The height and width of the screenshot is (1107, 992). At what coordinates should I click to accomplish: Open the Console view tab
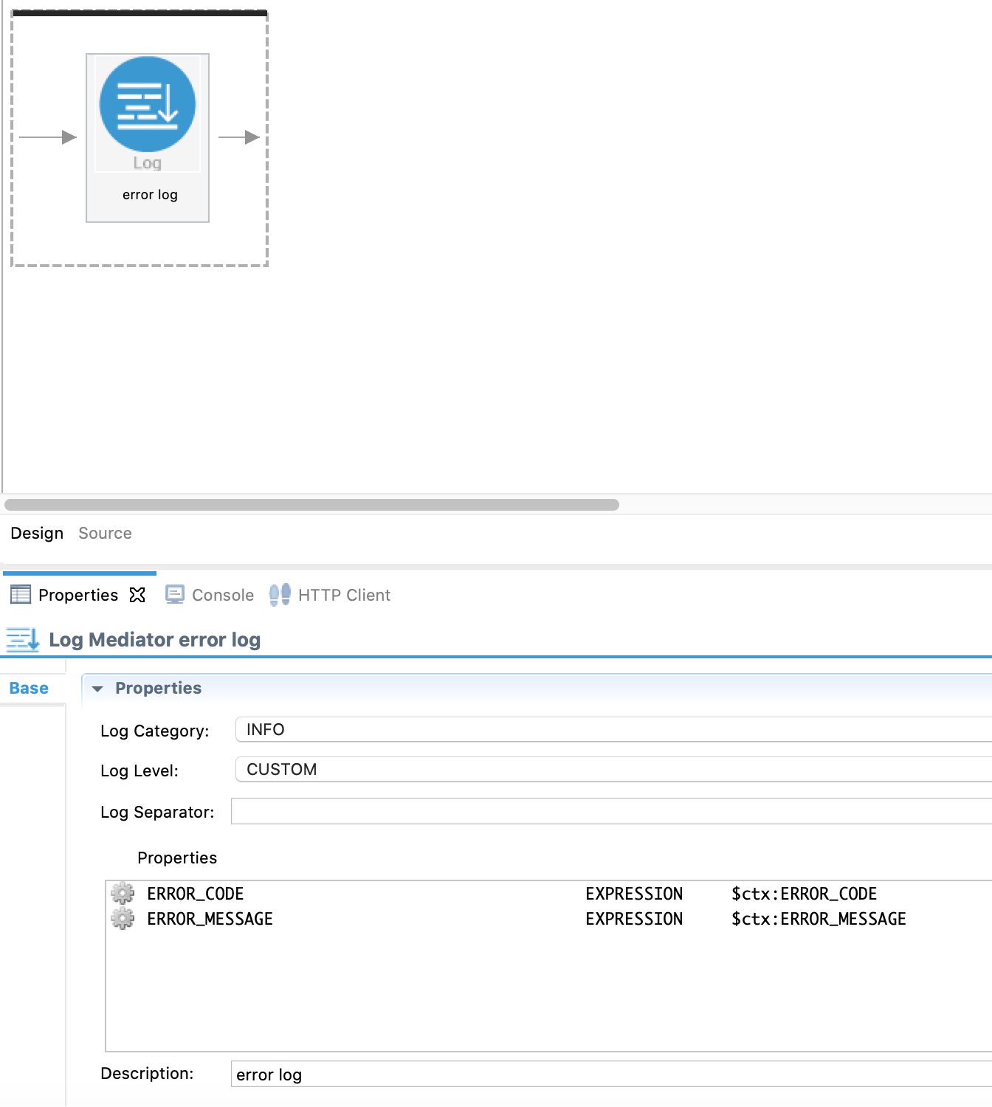(x=223, y=595)
